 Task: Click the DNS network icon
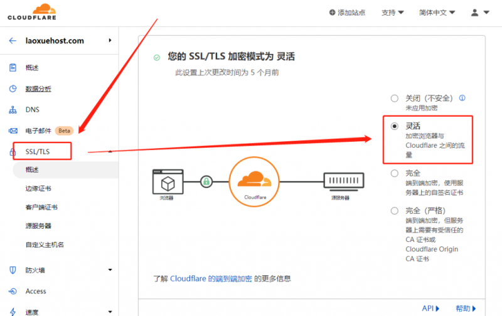coord(13,110)
